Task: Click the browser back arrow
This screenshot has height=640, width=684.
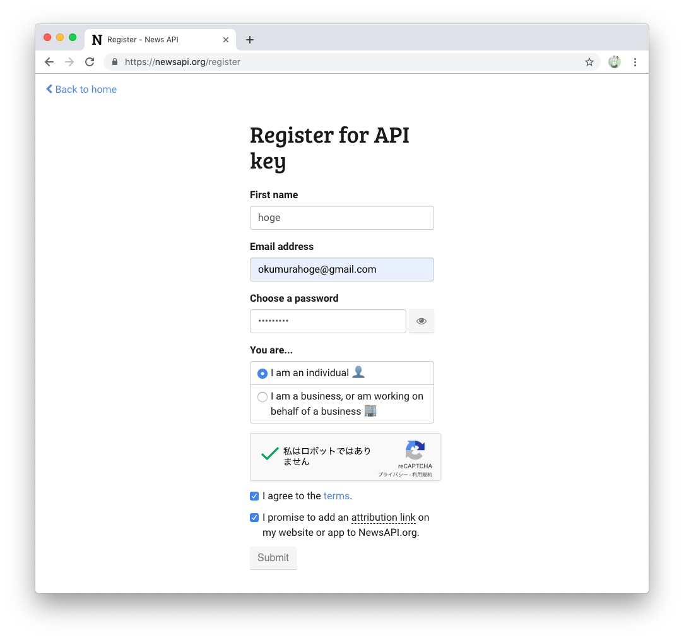Action: pyautogui.click(x=49, y=62)
